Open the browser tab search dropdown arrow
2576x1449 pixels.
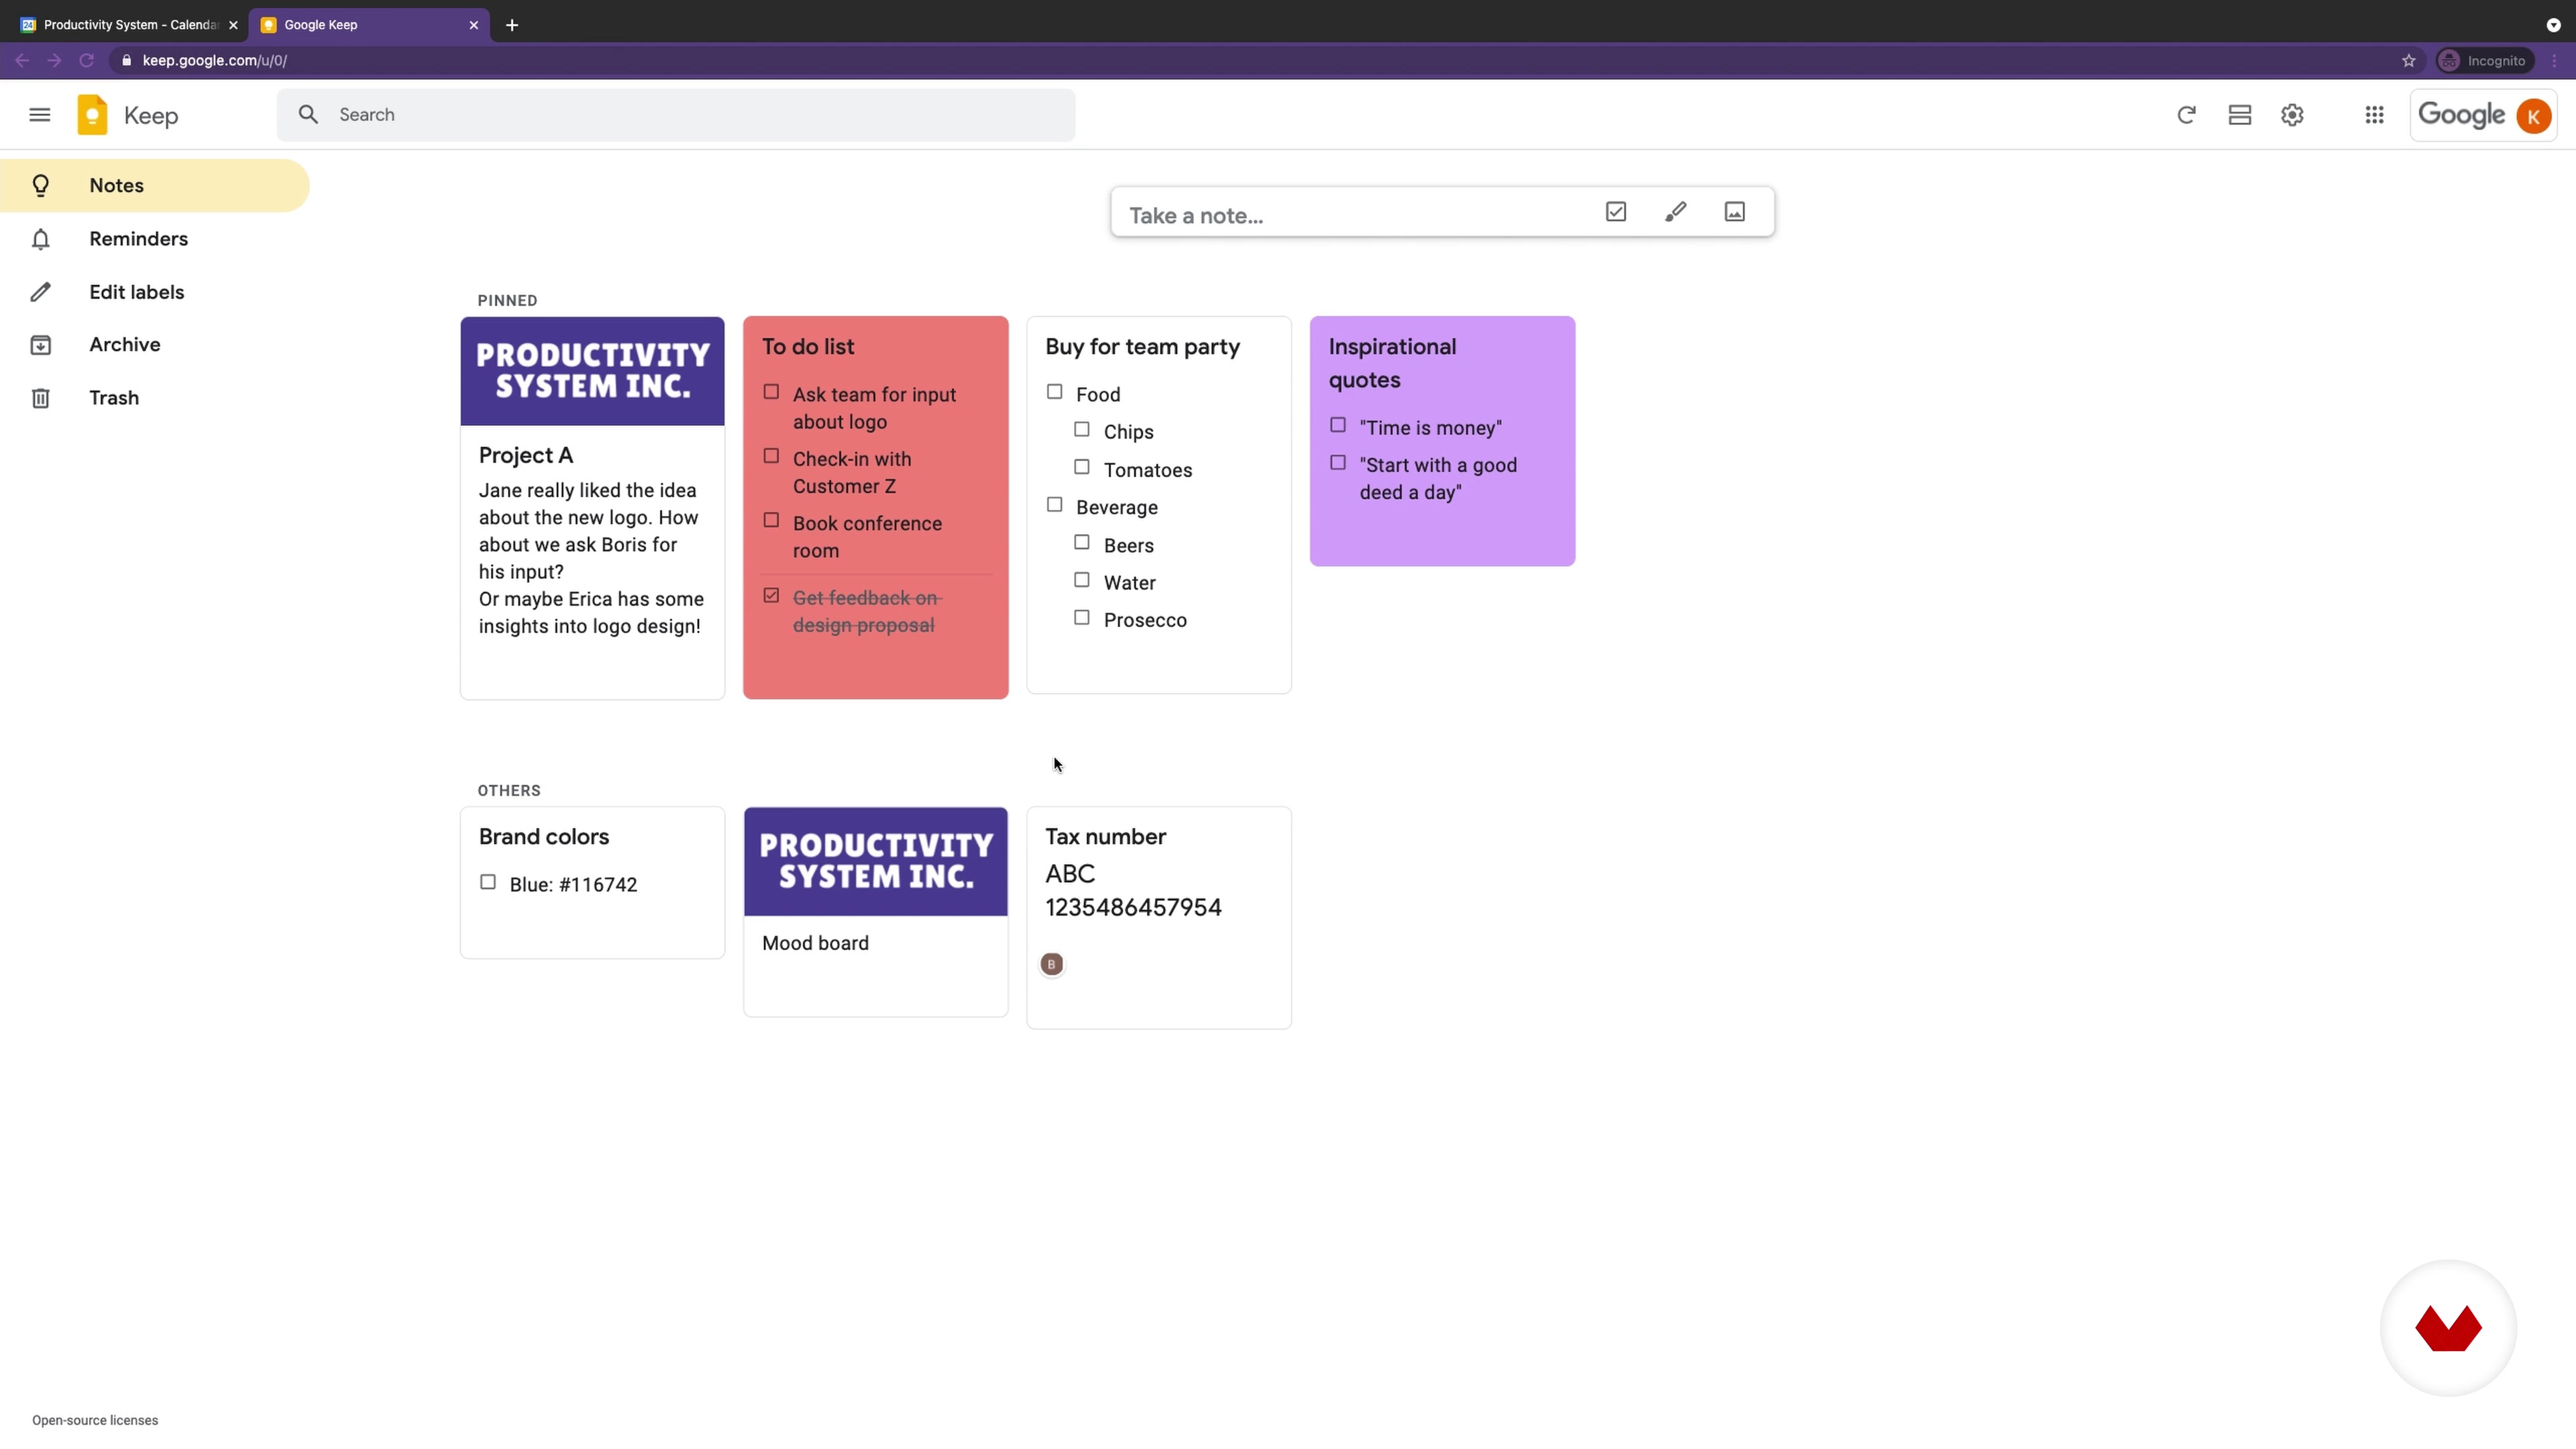coord(2552,25)
